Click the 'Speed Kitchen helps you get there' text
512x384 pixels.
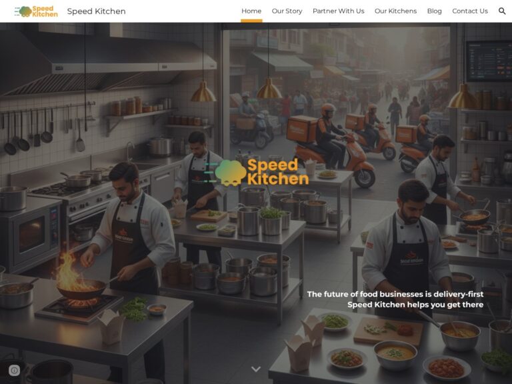pos(415,305)
